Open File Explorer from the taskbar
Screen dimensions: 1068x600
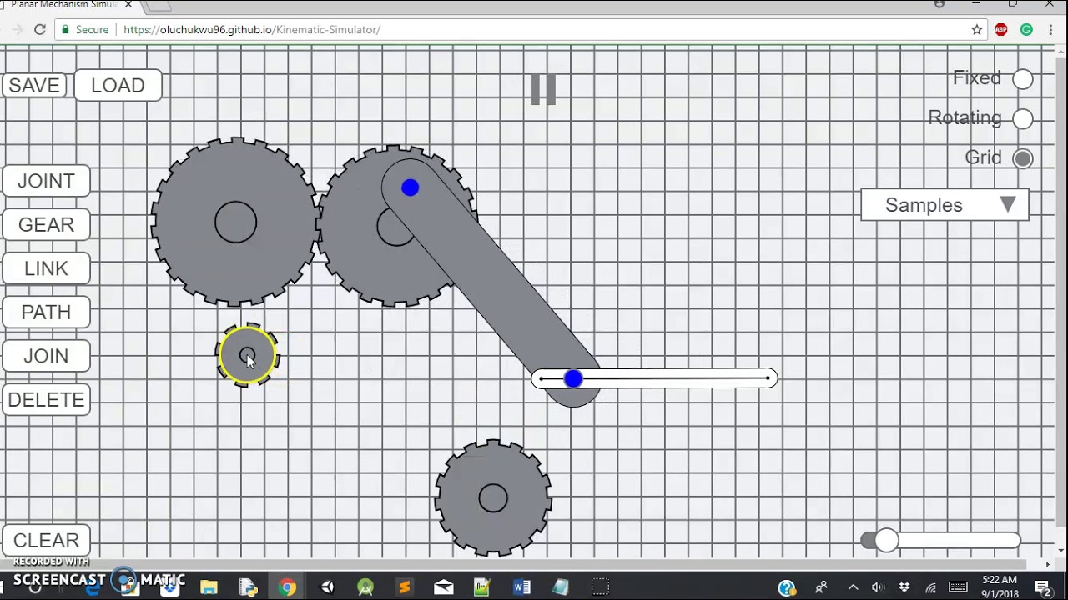[x=209, y=587]
